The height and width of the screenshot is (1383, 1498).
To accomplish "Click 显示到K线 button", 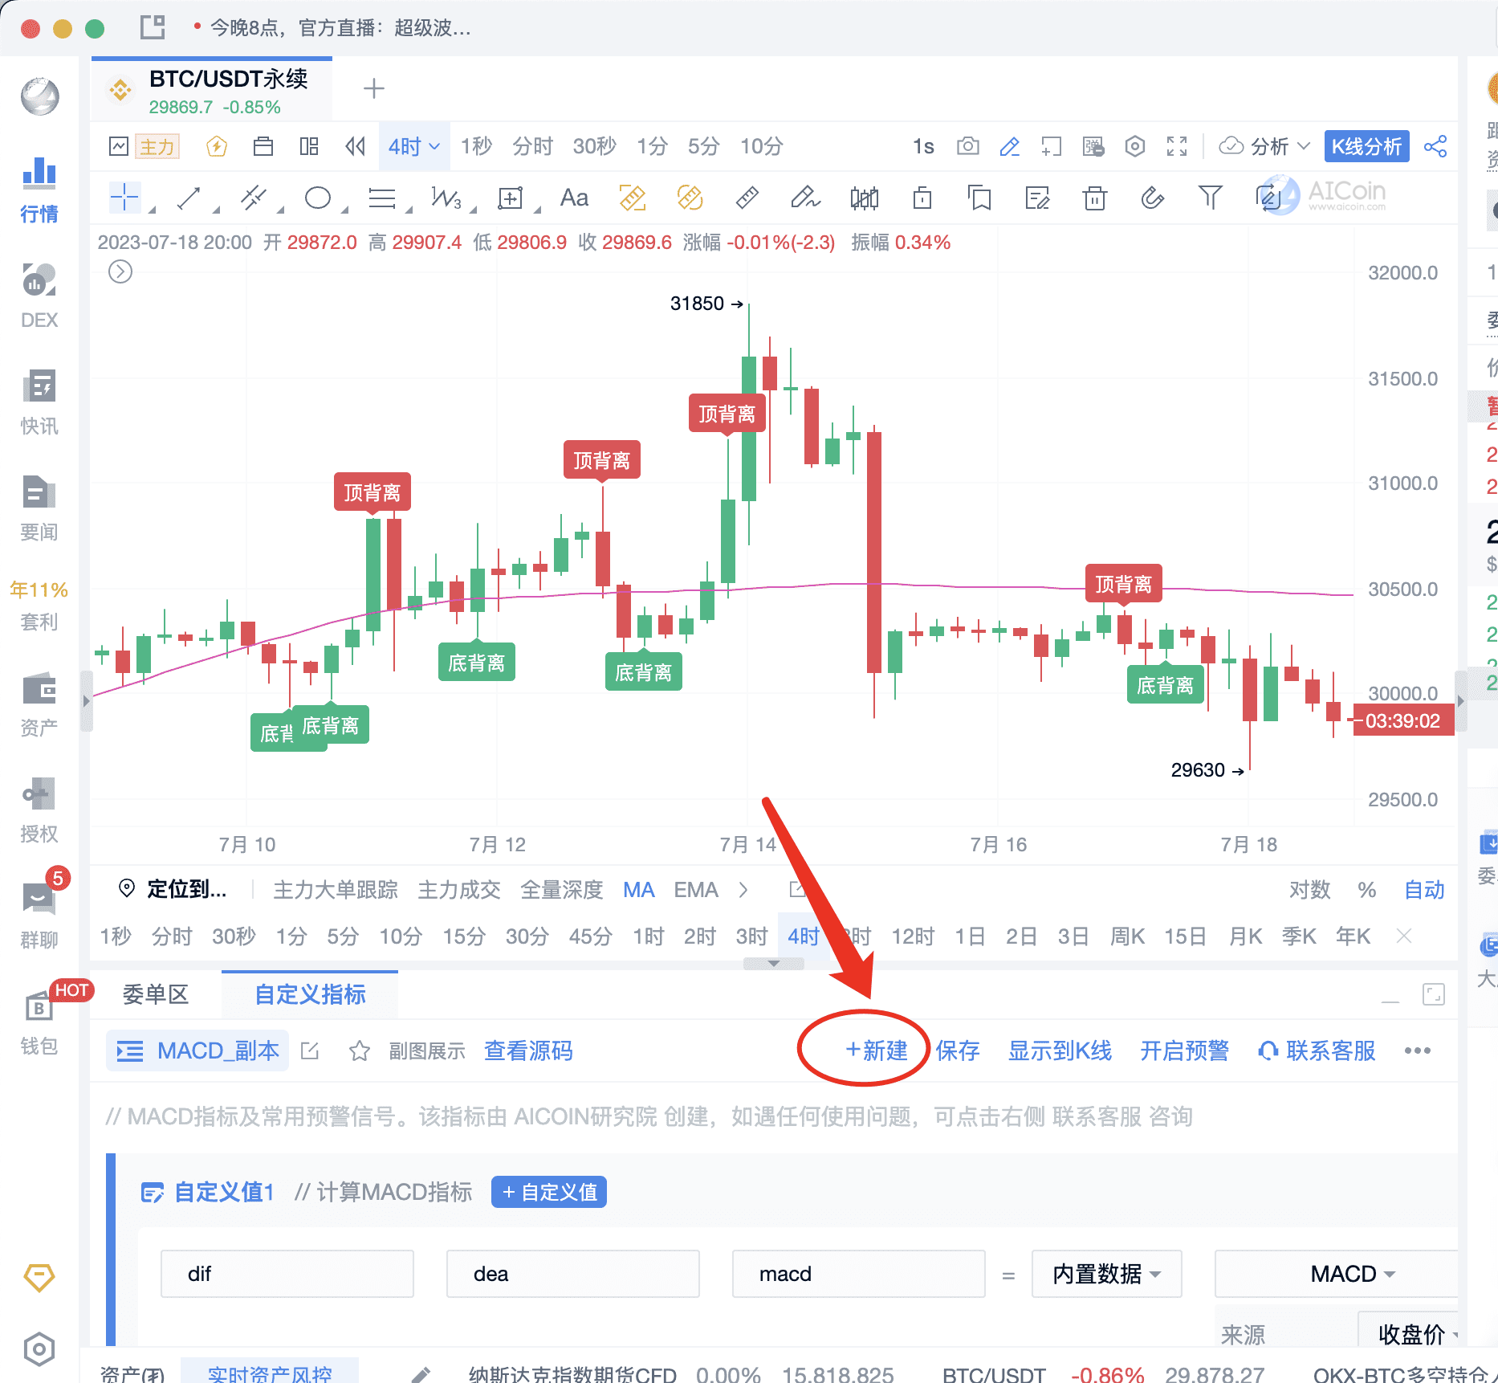I will click(x=1060, y=1051).
